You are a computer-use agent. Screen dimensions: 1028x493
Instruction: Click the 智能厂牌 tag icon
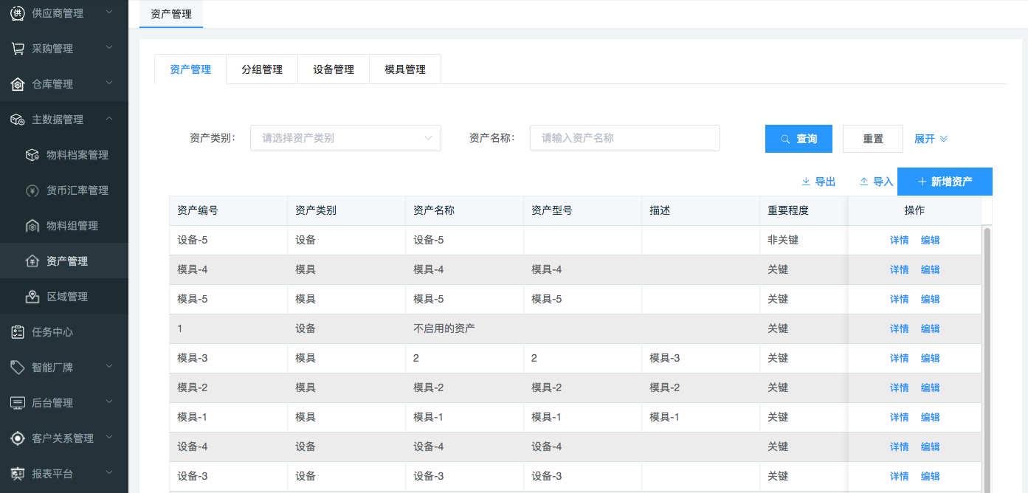click(17, 368)
